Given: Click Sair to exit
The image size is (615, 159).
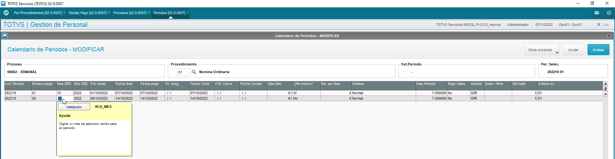Looking at the screenshot, I should coord(603,25).
